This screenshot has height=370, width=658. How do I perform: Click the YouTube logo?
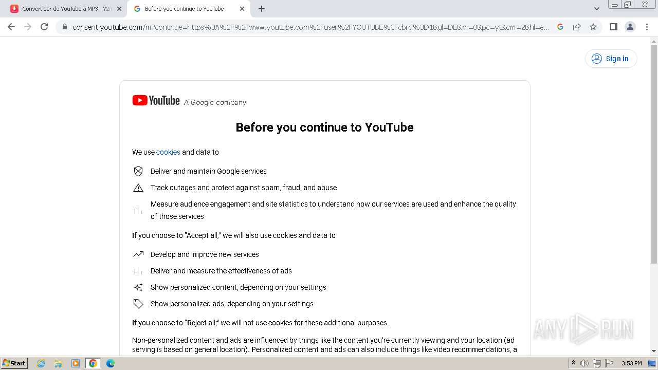click(156, 101)
